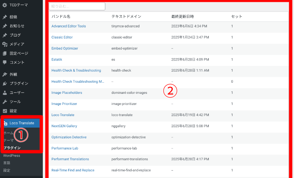The image size is (294, 178).
Task: Click the speech bubble icon beside コメント
Action: [5, 62]
